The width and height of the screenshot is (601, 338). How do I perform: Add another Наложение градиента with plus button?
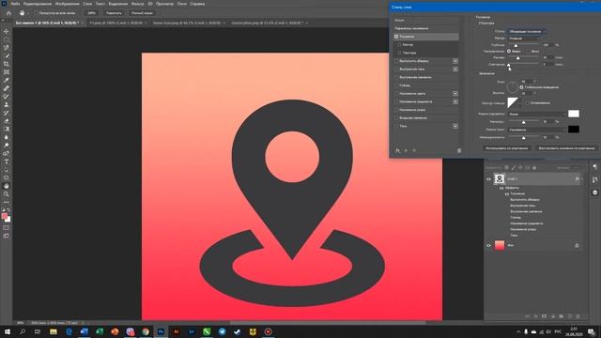coord(455,102)
